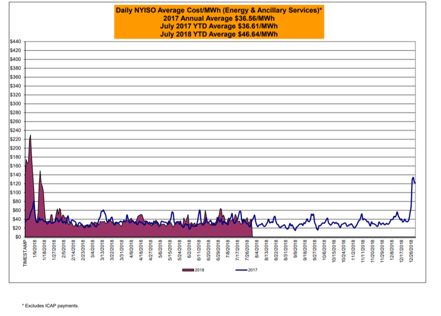This screenshot has height=316, width=441.
Task: Click the $20 y-axis label
Action: [17, 228]
